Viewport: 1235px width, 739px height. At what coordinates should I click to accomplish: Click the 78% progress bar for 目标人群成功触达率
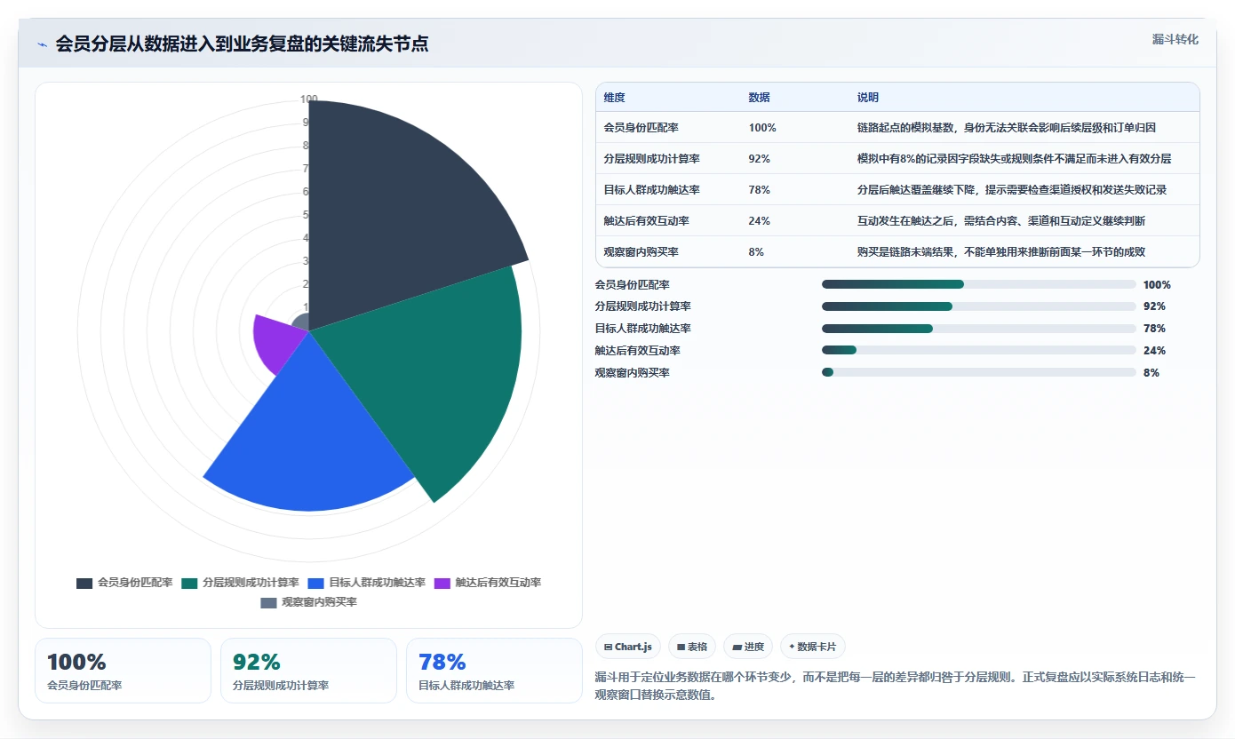tap(979, 329)
